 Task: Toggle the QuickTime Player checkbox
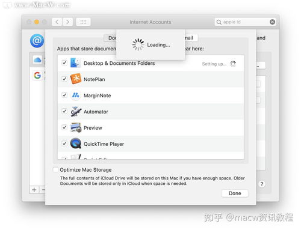(64, 144)
